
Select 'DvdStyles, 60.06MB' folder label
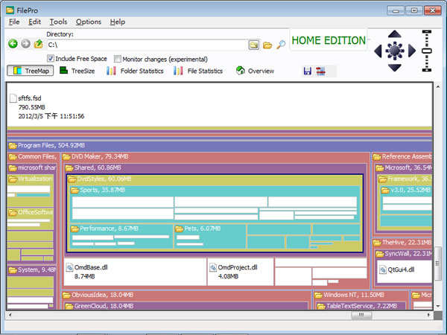click(x=104, y=179)
